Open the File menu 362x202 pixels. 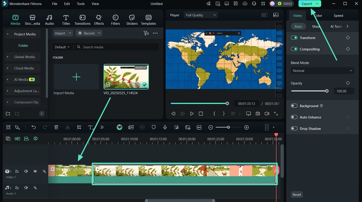pyautogui.click(x=55, y=4)
